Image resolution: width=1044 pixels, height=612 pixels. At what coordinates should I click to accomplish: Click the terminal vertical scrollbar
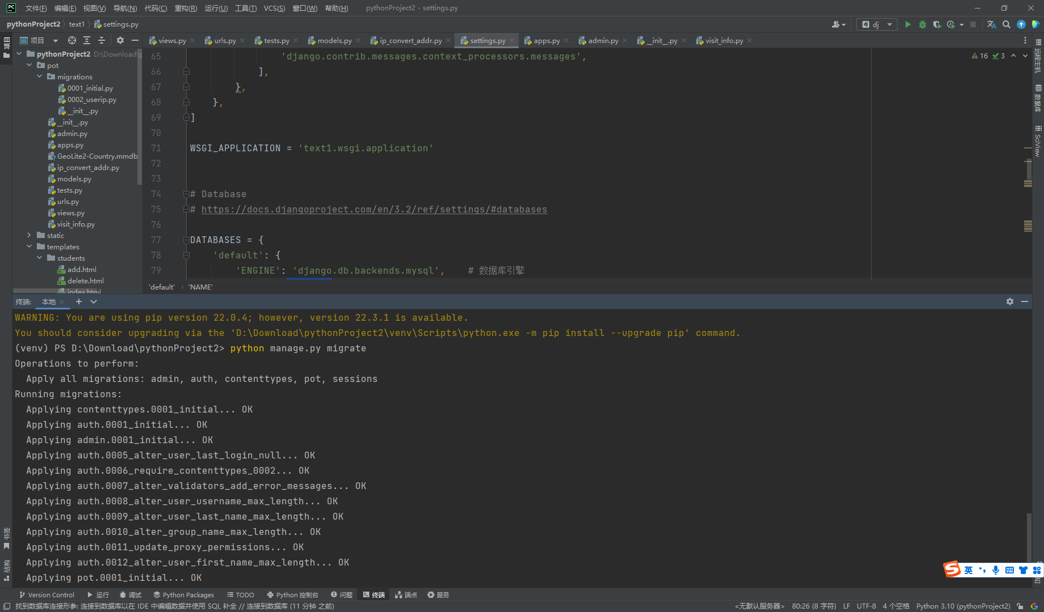click(1029, 537)
